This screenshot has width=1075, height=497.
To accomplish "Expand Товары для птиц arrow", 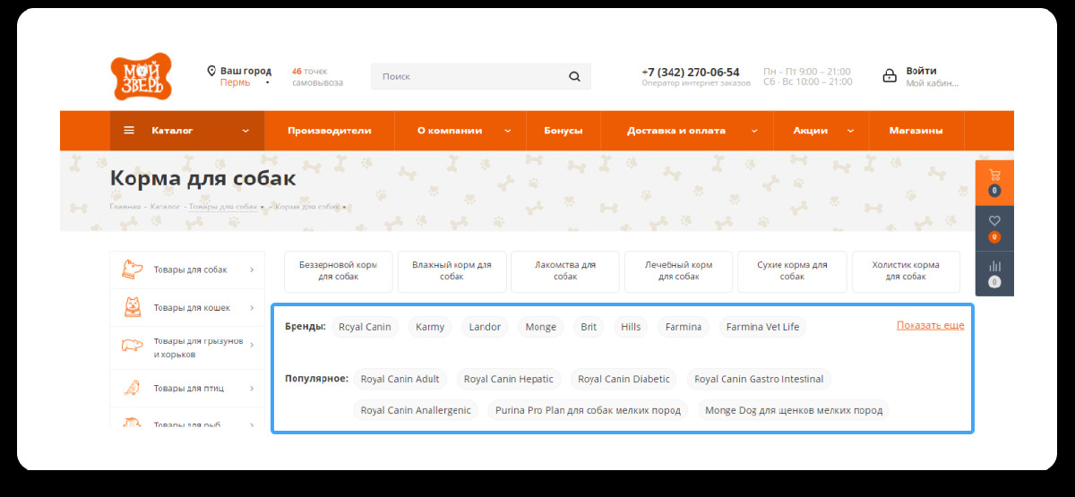I will (x=252, y=389).
